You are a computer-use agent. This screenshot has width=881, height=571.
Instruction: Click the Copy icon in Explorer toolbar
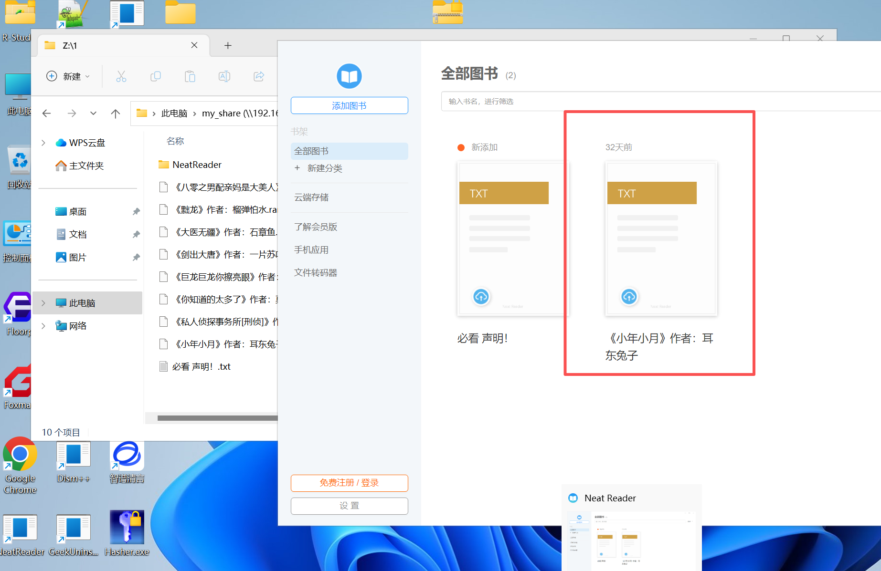(x=156, y=76)
